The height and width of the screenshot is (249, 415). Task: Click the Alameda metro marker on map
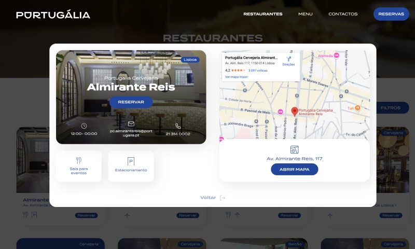click(336, 56)
